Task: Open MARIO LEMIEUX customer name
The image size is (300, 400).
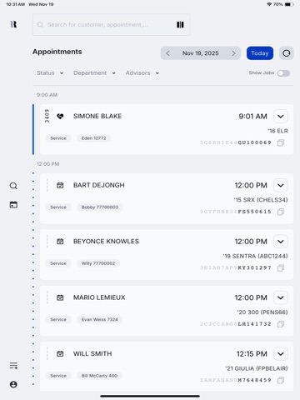Action: [x=99, y=297]
